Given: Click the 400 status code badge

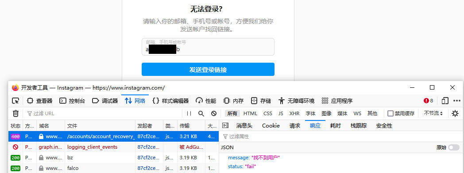Looking at the screenshot, I should (x=15, y=136).
